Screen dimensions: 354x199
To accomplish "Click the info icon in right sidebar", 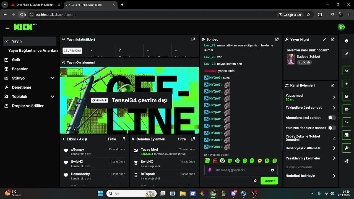I will point(347,41).
